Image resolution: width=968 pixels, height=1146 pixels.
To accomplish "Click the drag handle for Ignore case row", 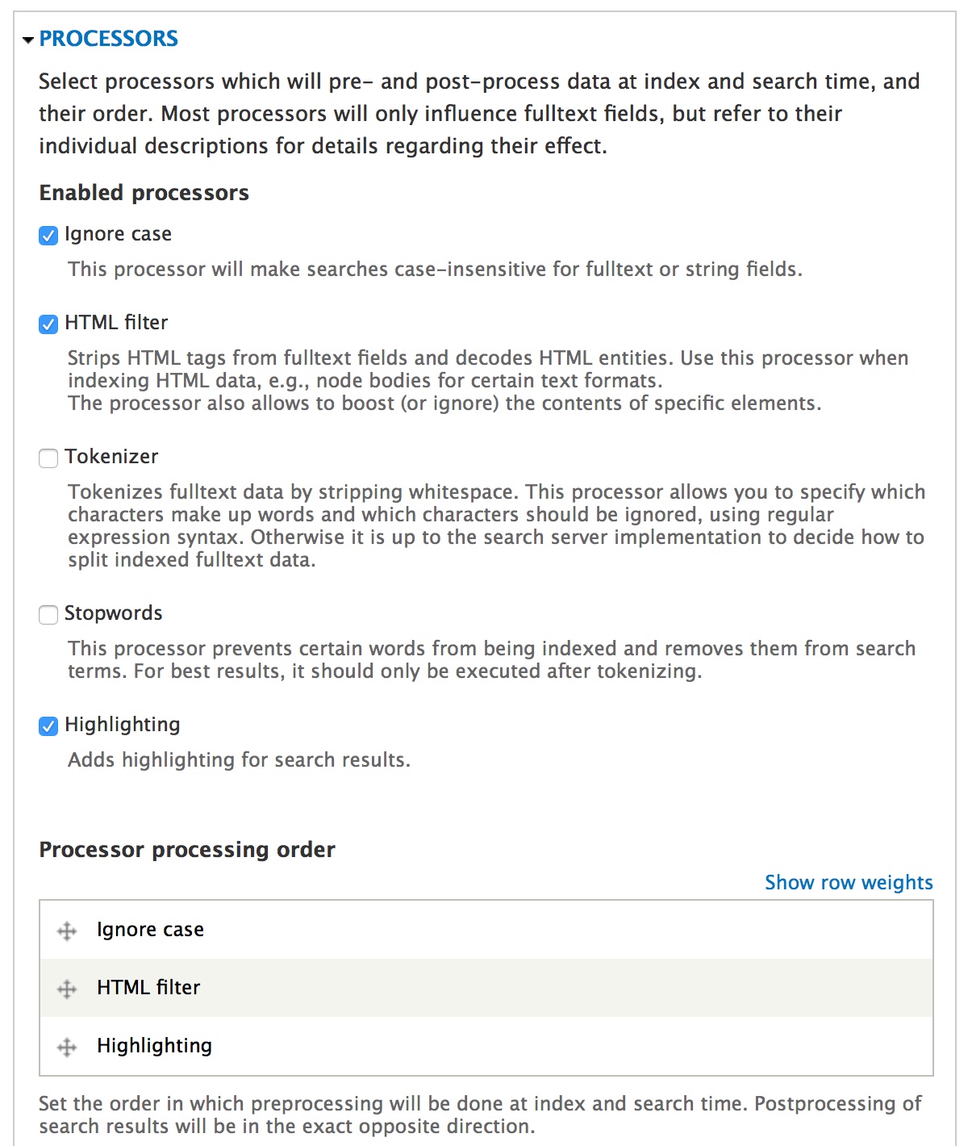I will point(67,931).
